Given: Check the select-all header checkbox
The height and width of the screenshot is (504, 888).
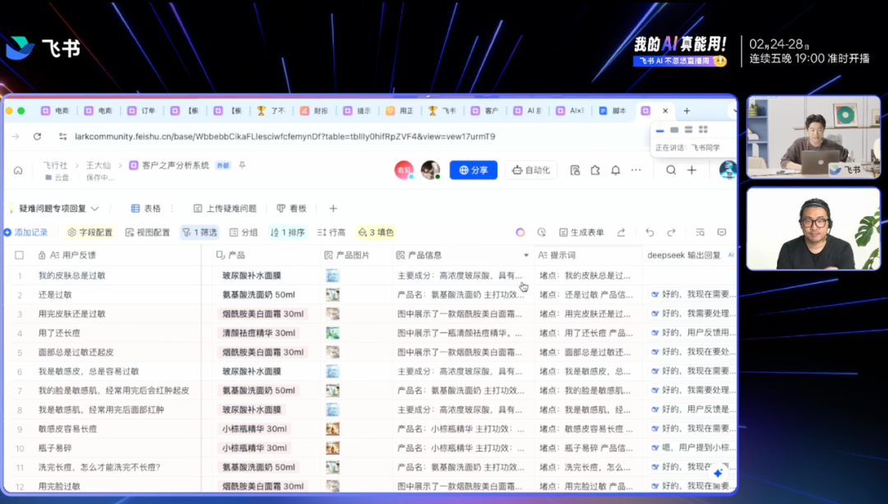Looking at the screenshot, I should [21, 256].
